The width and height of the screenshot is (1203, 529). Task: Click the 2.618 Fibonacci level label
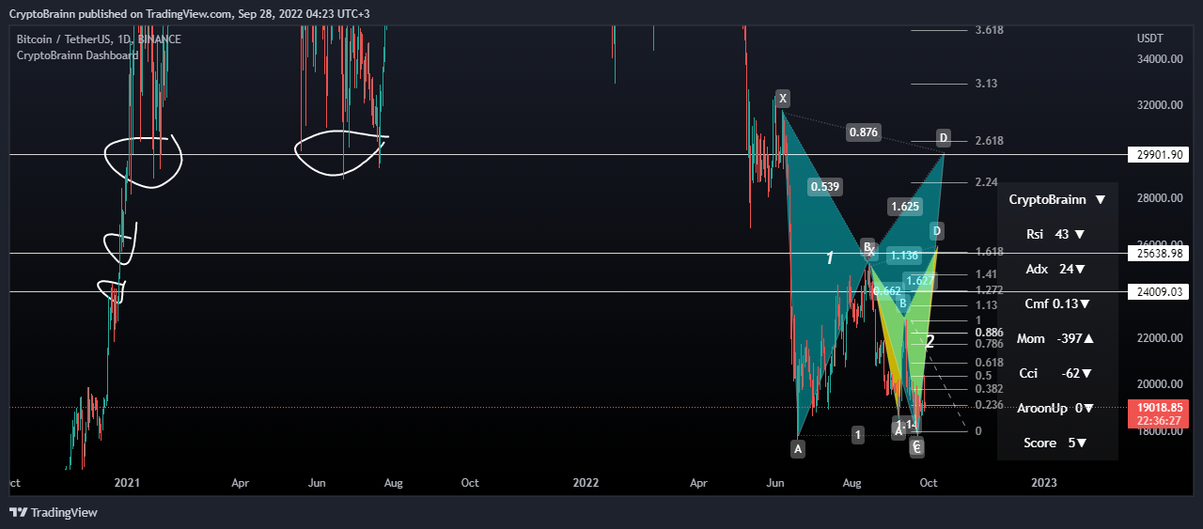coord(990,141)
